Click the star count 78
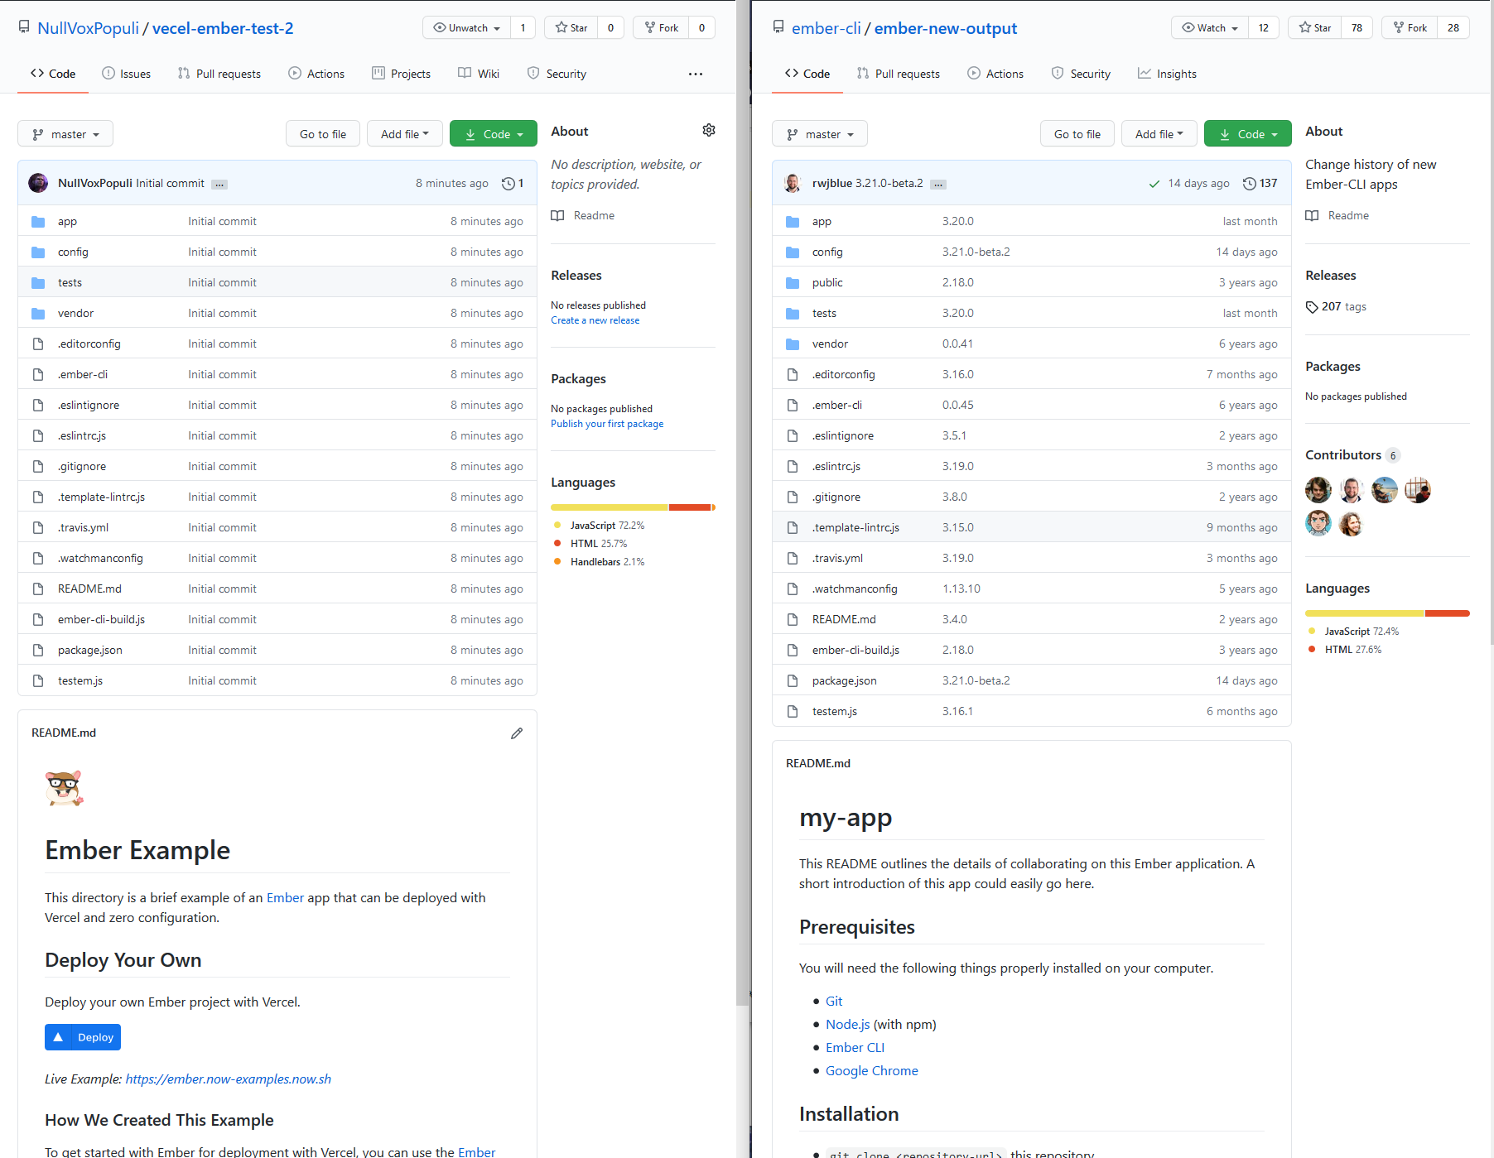This screenshot has width=1494, height=1158. point(1357,27)
